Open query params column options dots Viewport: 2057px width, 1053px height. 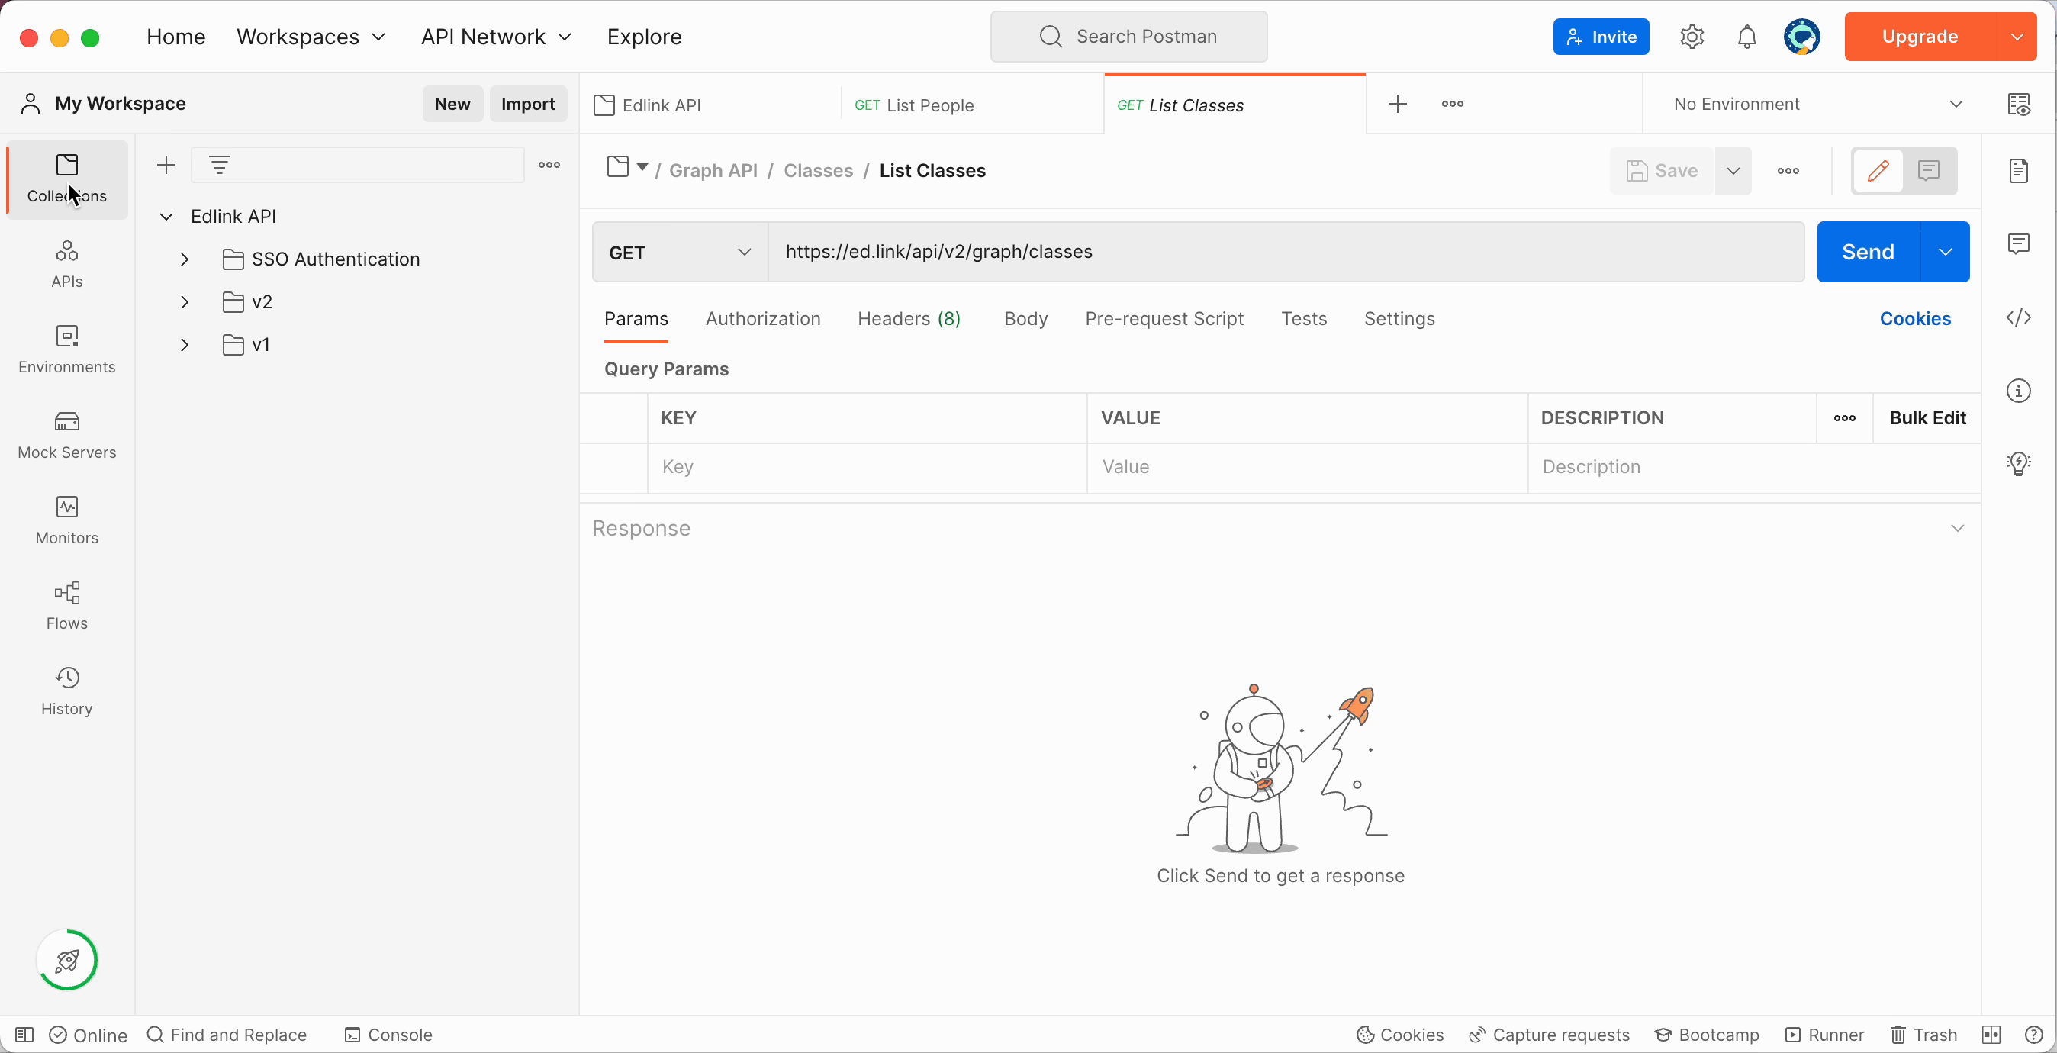1845,418
